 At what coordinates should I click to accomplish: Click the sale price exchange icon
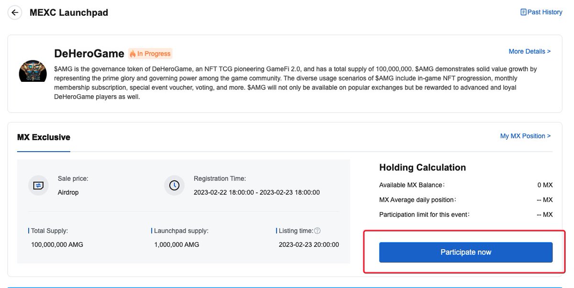pos(38,185)
